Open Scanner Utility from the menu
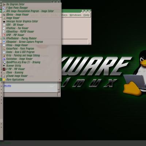Viewport: 146px width, 146px height. pyautogui.click(x=32, y=66)
